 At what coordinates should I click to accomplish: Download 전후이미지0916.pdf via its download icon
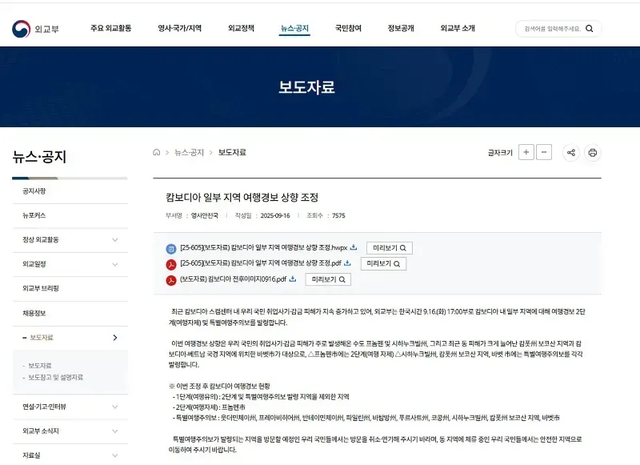293,279
